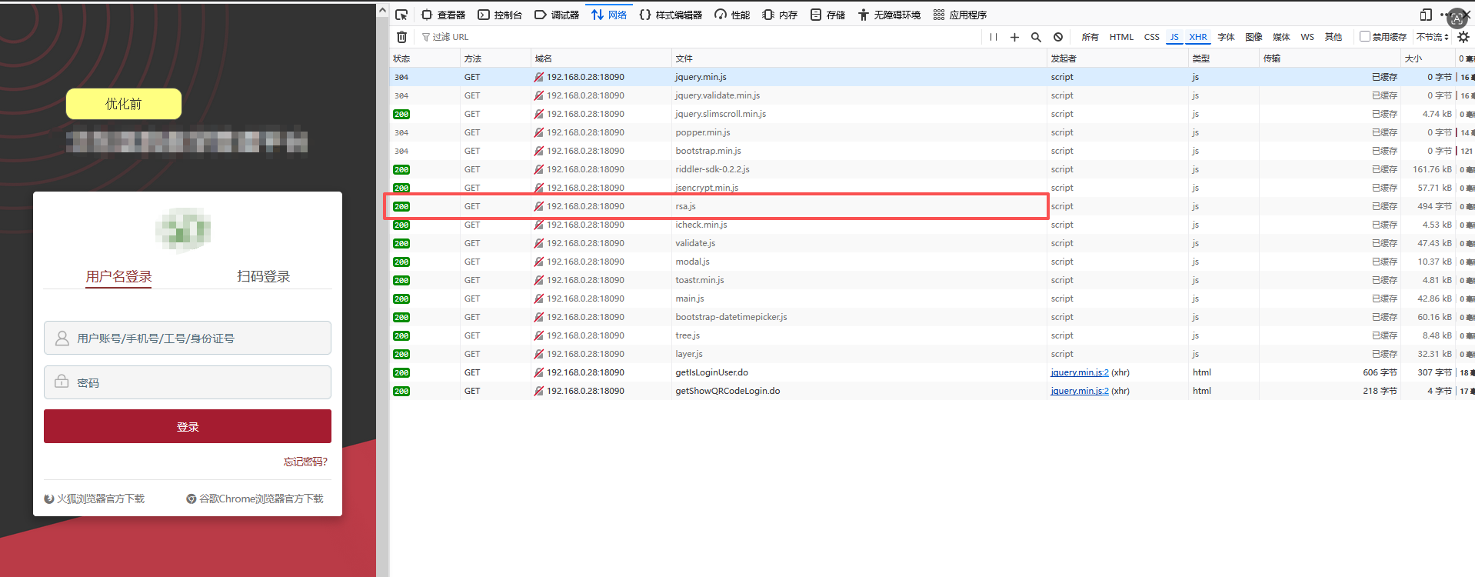Open the 不节流 throttling dropdown
The width and height of the screenshot is (1475, 577).
coord(1433,37)
